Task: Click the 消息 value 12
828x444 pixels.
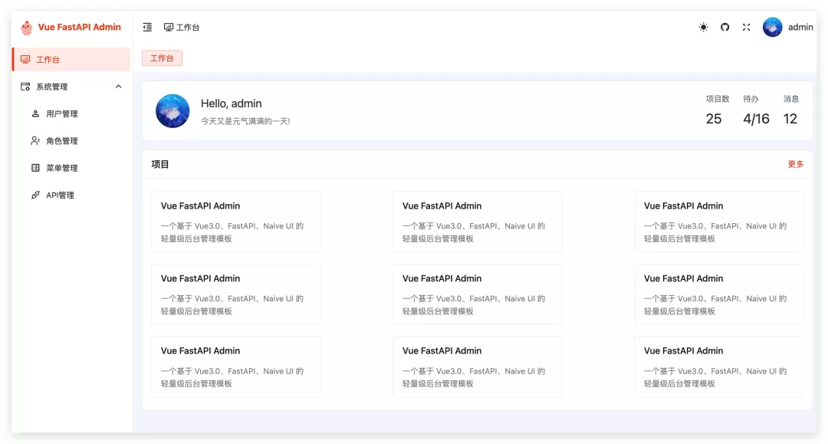Action: tap(790, 119)
